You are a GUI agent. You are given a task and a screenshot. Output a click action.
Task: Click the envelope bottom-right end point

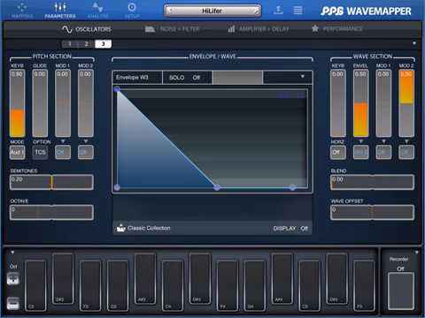(292, 187)
